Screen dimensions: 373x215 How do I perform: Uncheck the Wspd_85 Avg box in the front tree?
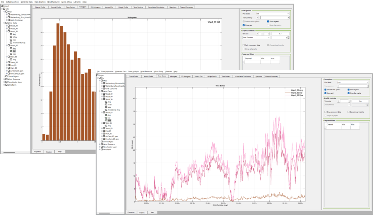(x=106, y=115)
